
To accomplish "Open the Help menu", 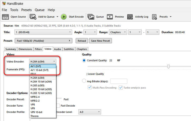I will (51, 10).
